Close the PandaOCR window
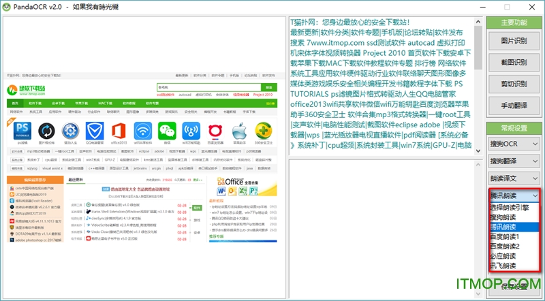This screenshot has width=545, height=301. click(x=532, y=7)
